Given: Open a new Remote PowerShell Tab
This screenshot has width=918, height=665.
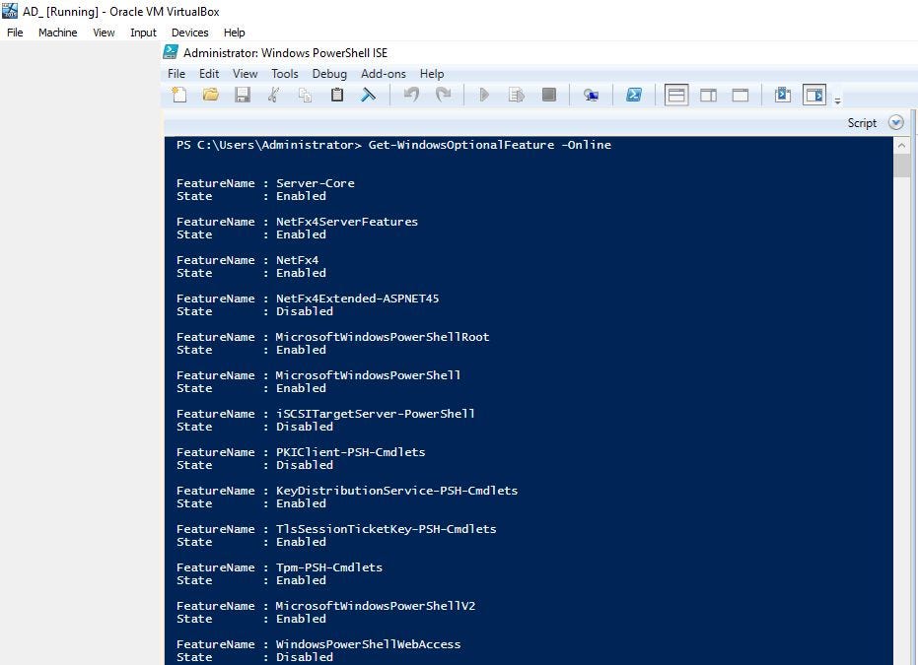Looking at the screenshot, I should click(592, 95).
